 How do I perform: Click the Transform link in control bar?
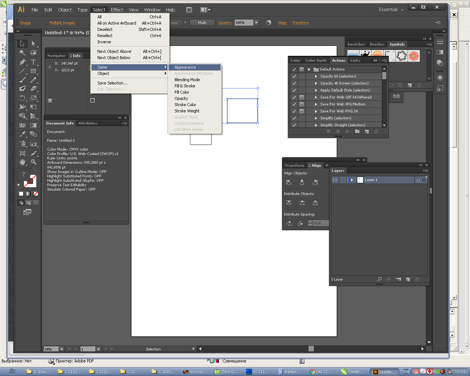coord(300,23)
